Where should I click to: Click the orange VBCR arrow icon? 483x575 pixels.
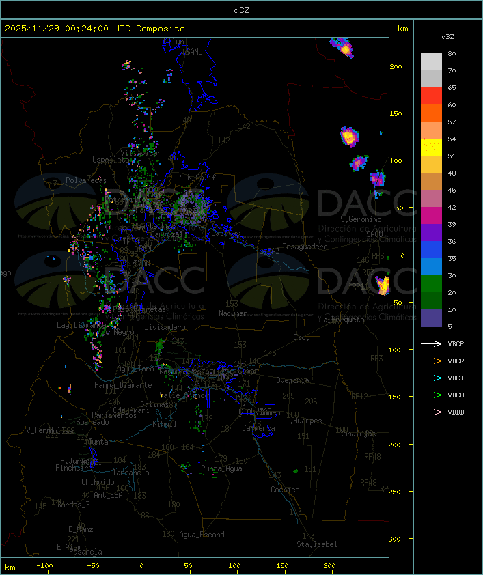click(x=431, y=361)
